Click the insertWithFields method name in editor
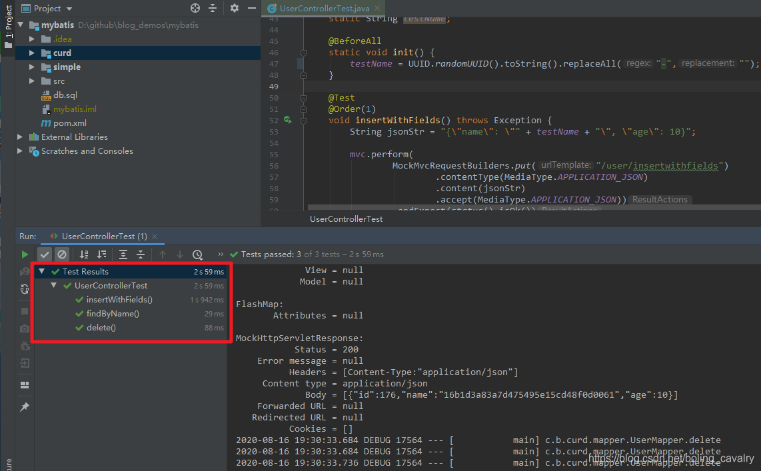 pos(398,121)
